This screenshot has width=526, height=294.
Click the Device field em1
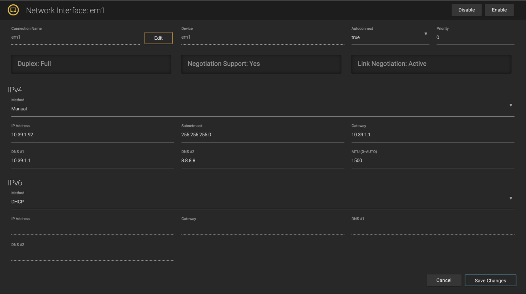tap(263, 37)
